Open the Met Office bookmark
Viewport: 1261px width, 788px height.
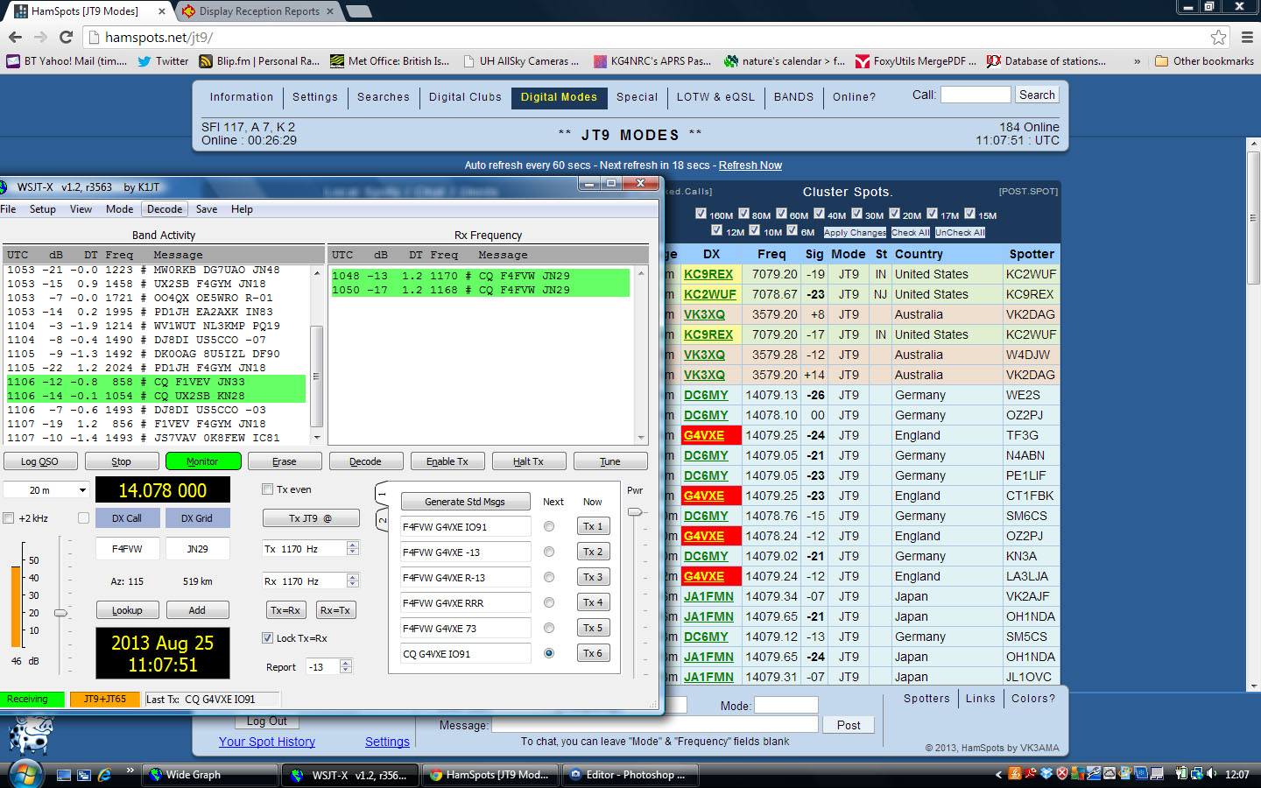390,61
